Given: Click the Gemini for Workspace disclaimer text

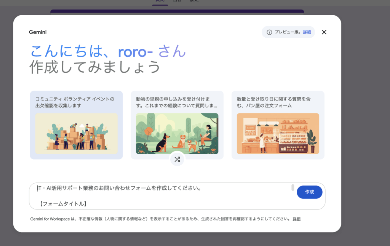Looking at the screenshot, I should click(x=160, y=219).
